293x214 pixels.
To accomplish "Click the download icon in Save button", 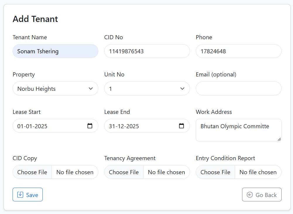I will (x=20, y=195).
